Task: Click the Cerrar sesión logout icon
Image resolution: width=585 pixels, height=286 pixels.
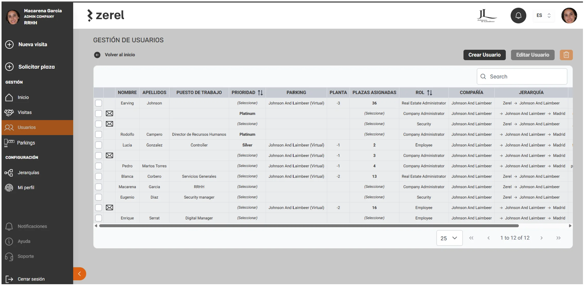Action: (9, 279)
